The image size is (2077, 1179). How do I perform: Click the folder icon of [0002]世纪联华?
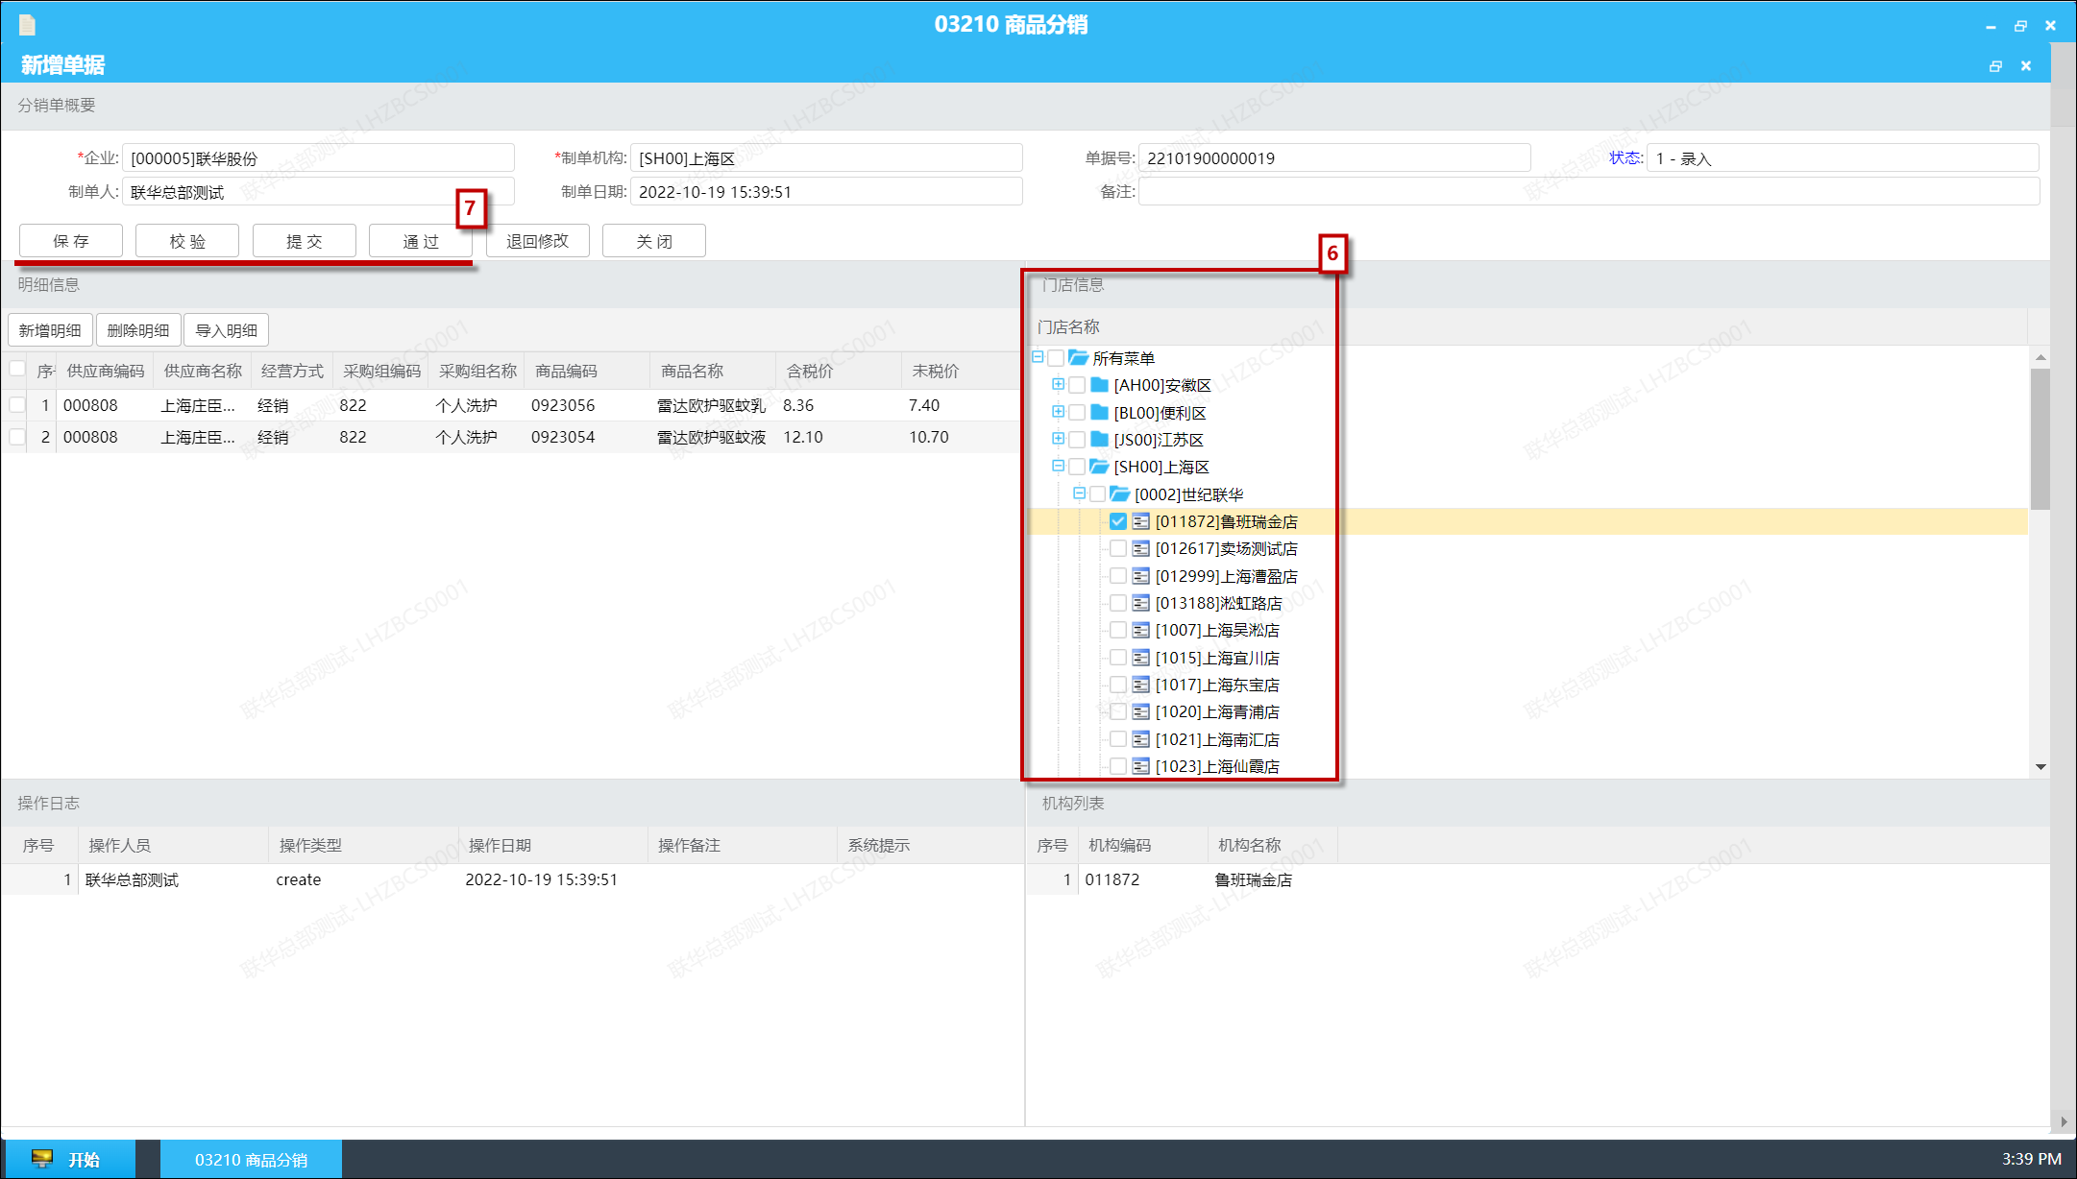(x=1120, y=494)
